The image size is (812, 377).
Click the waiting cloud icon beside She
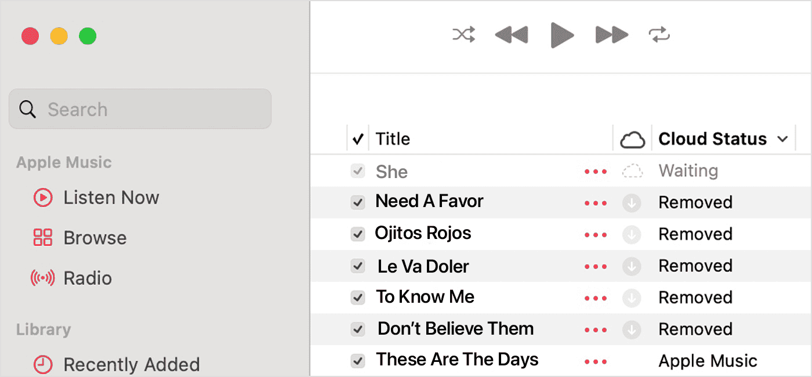pyautogui.click(x=632, y=171)
